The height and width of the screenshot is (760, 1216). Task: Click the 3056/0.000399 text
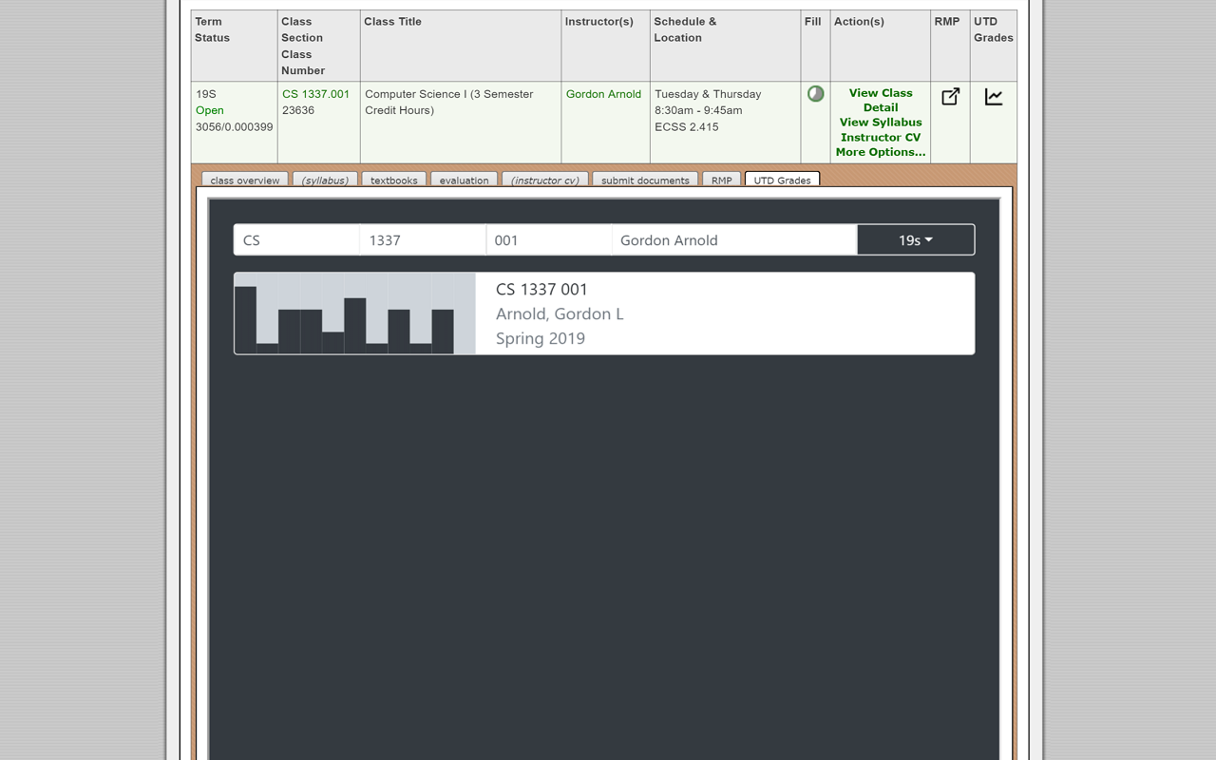235,126
